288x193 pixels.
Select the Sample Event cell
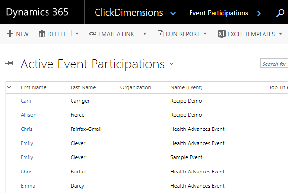click(187, 157)
